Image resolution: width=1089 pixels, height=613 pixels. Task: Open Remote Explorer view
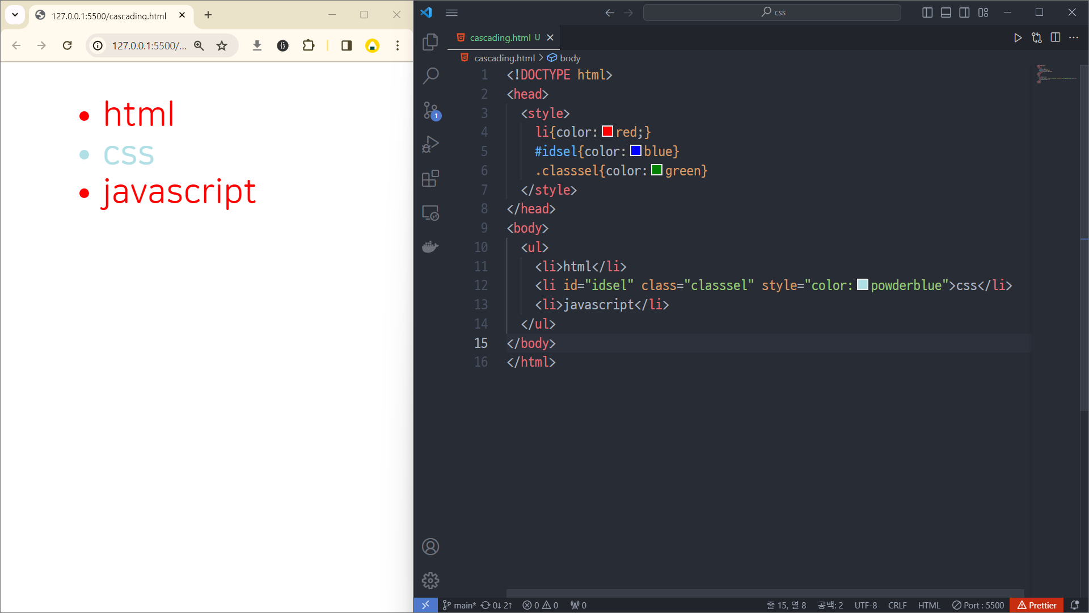(430, 213)
